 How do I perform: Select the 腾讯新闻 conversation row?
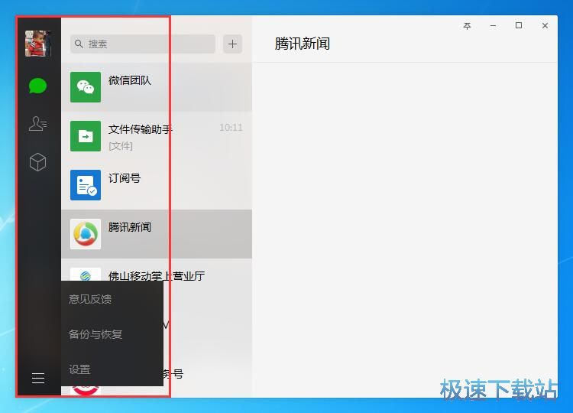tap(157, 234)
